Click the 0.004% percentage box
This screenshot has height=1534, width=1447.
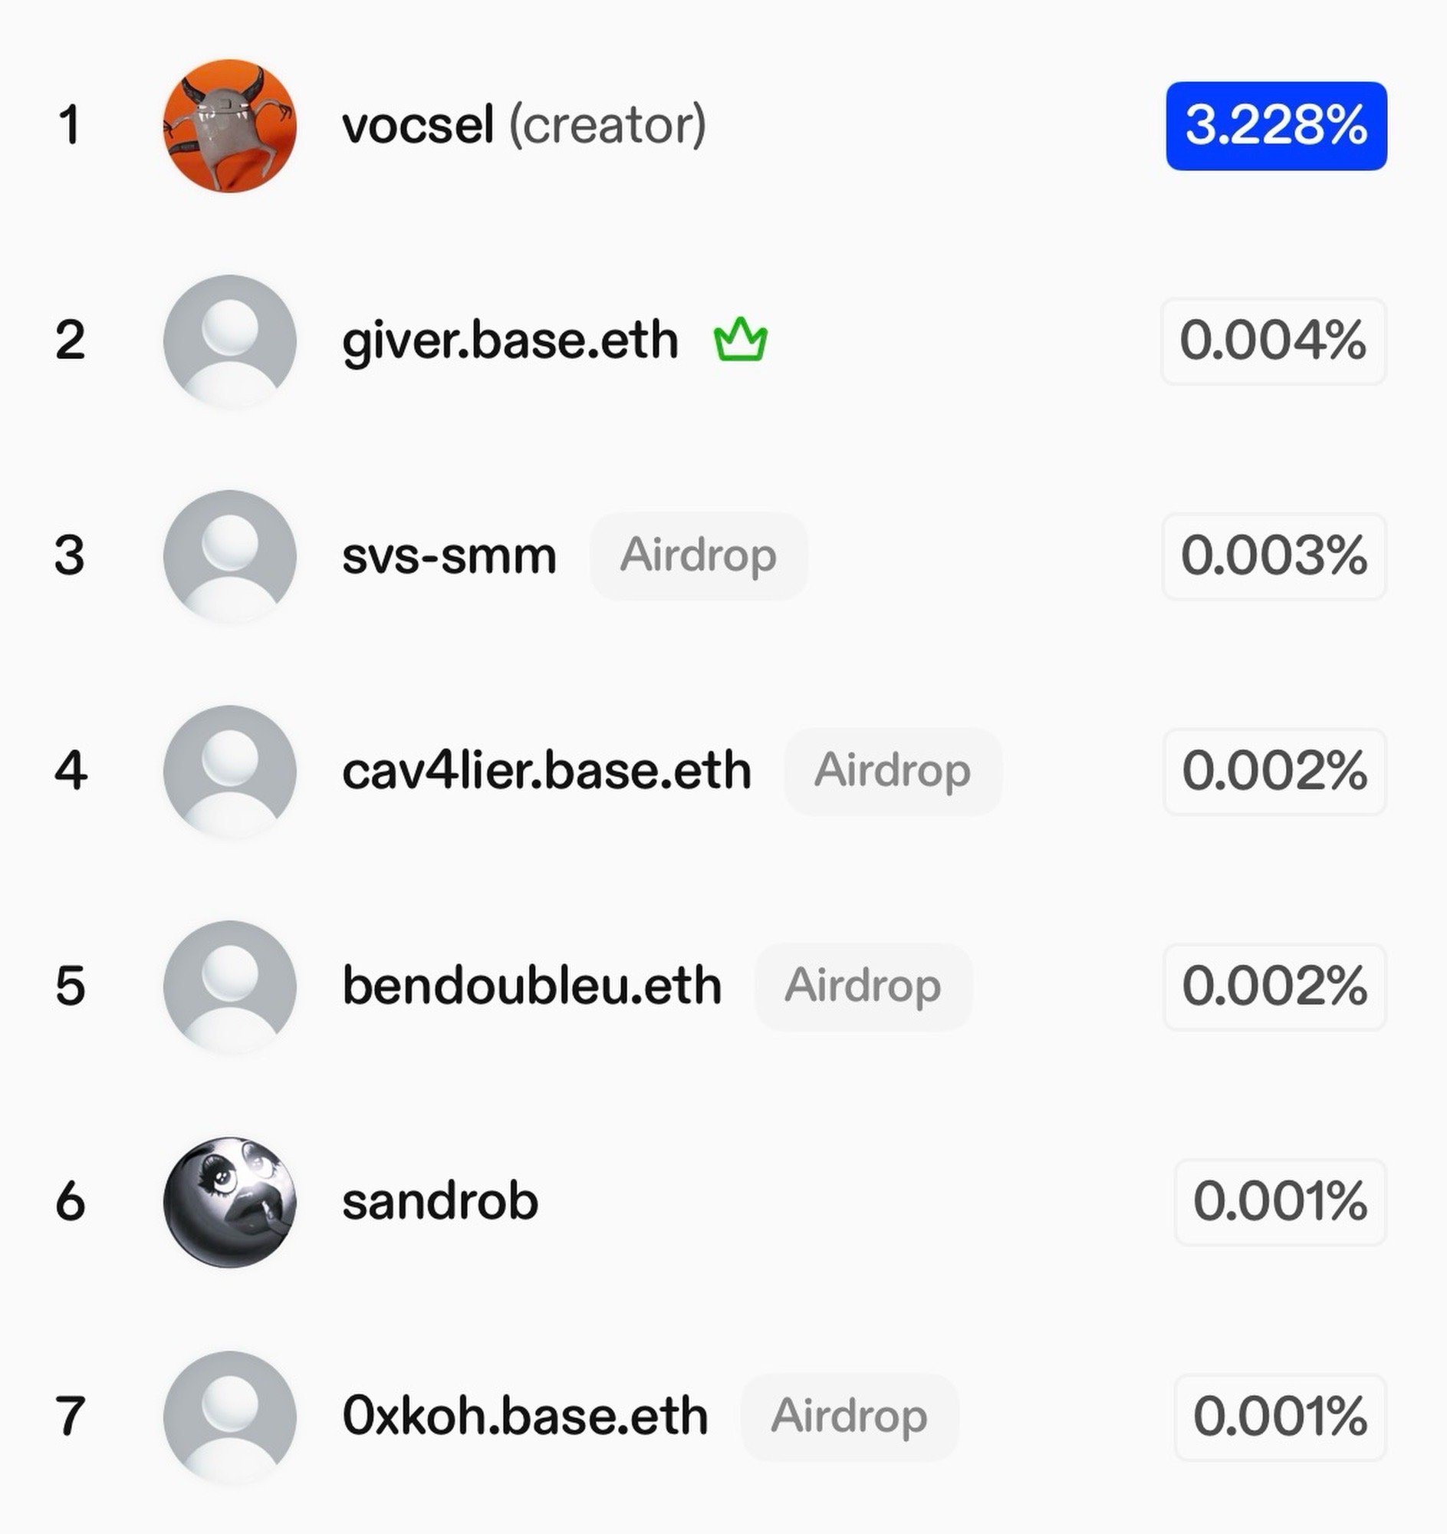(x=1274, y=341)
